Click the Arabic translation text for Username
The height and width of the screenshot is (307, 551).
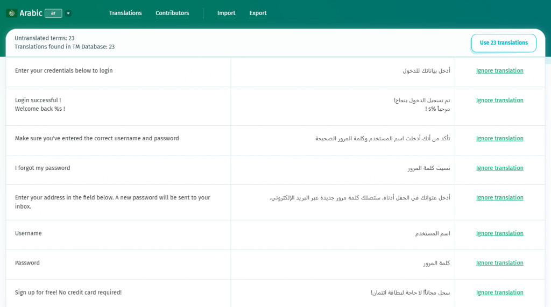click(x=432, y=233)
